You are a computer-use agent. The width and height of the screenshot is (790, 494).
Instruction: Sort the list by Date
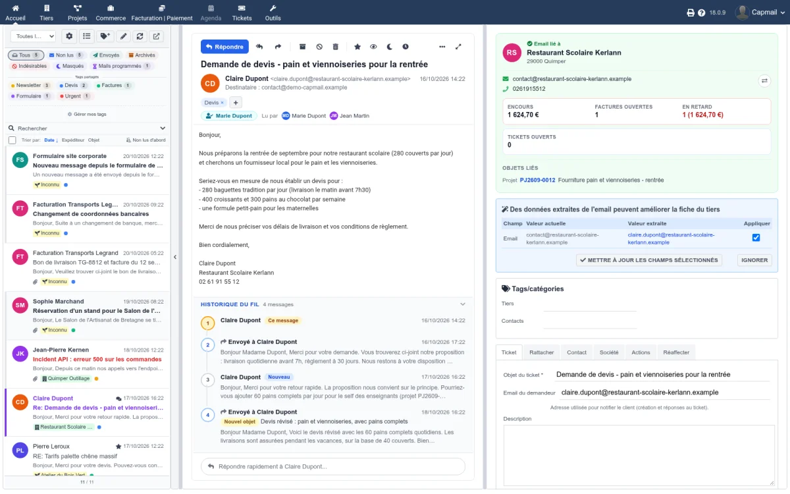(x=51, y=140)
